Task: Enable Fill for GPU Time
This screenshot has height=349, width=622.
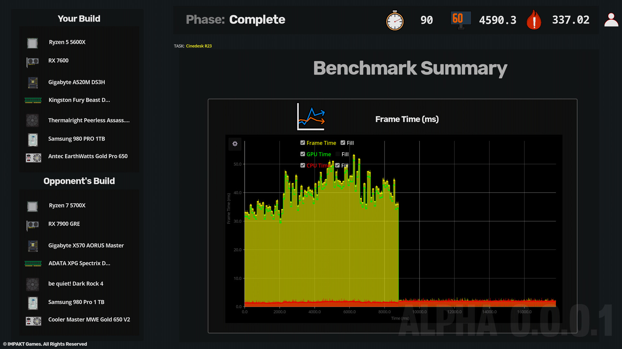Action: (x=338, y=154)
